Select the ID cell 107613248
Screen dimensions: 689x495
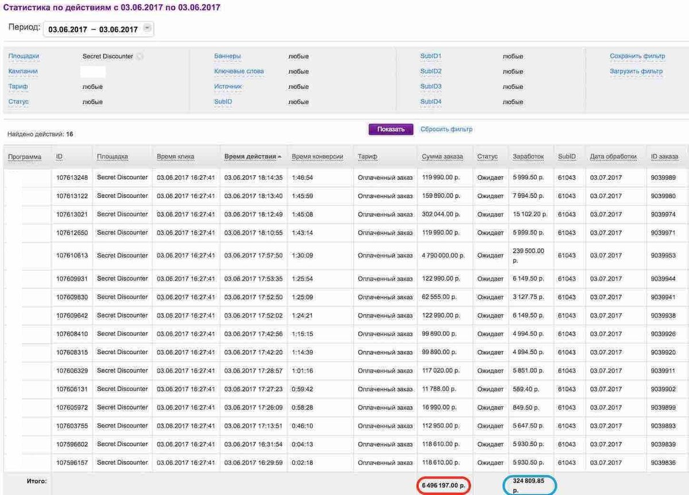coord(72,177)
